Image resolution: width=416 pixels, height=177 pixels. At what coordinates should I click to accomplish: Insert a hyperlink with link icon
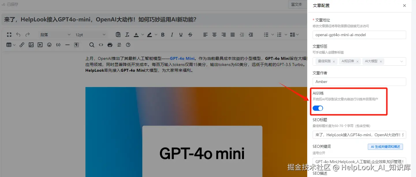22,45
